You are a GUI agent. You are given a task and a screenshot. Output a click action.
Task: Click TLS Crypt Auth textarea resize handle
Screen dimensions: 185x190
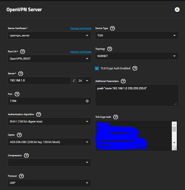[x=175, y=149]
